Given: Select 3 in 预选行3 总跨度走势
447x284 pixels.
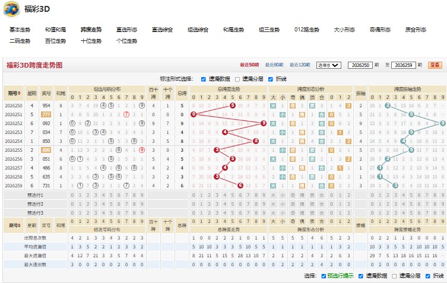Looking at the screenshot, I should [x=217, y=213].
